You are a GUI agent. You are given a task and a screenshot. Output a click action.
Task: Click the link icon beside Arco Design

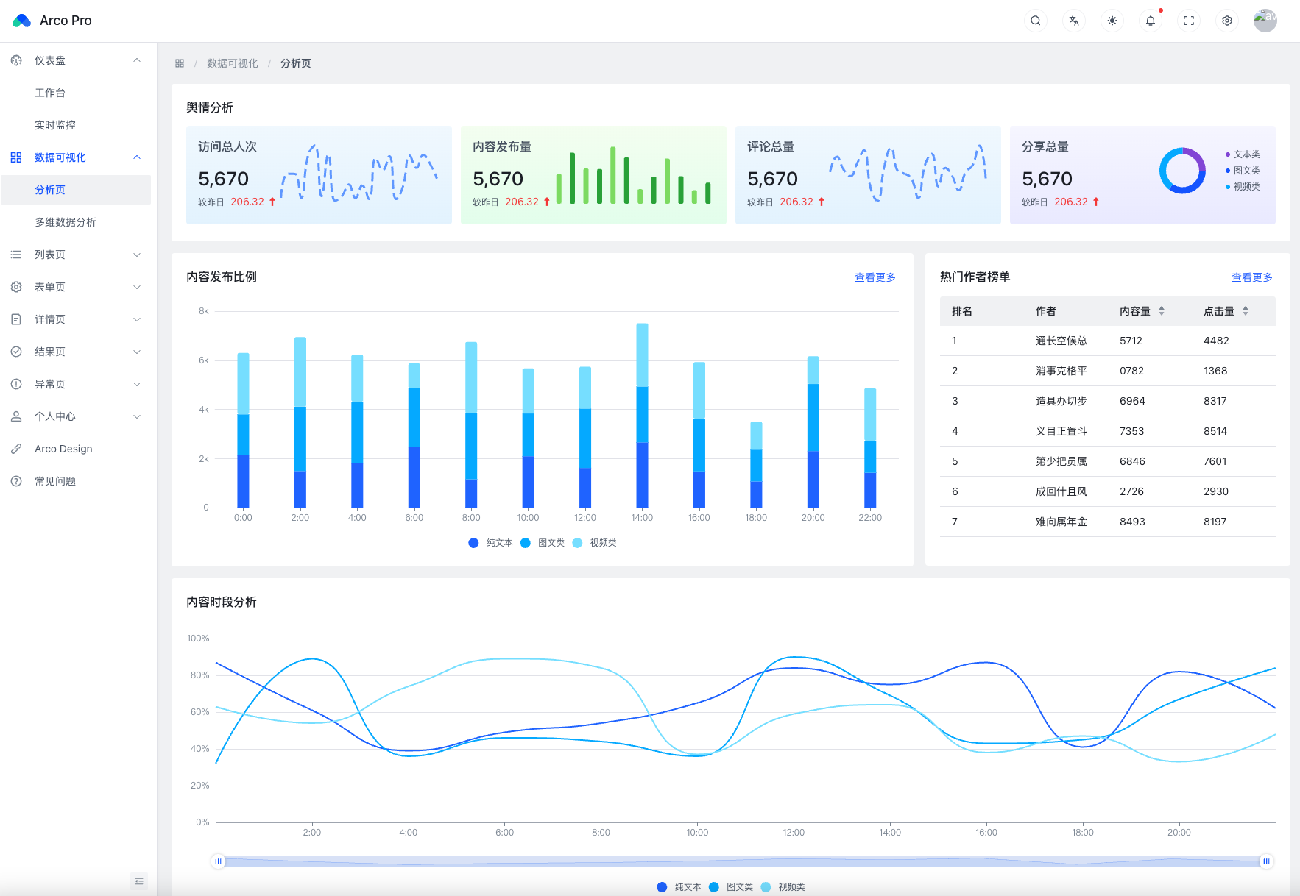[x=16, y=449]
